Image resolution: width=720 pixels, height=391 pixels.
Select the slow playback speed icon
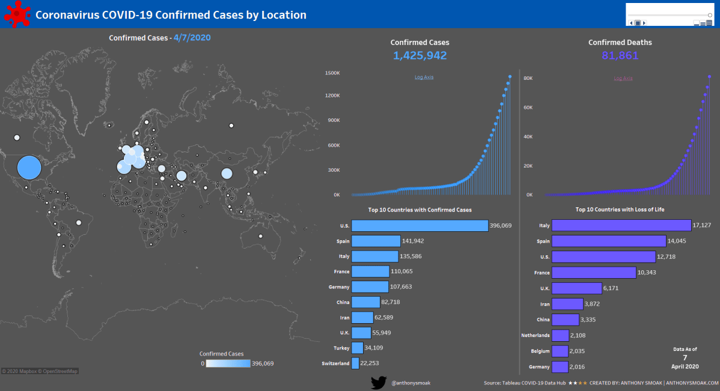696,23
